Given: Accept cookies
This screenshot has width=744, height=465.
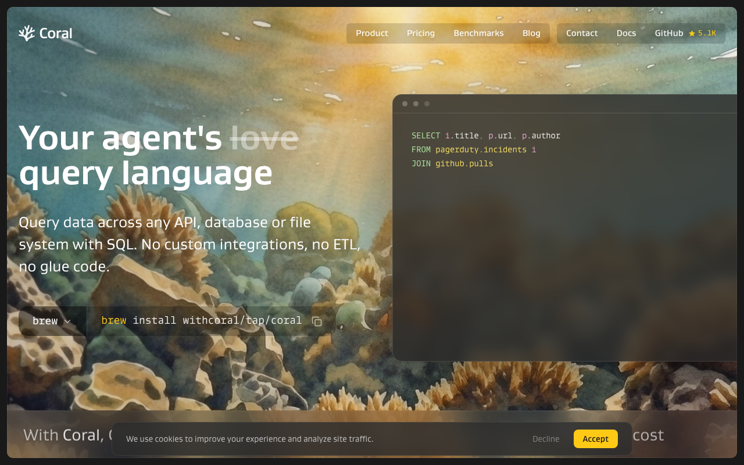Looking at the screenshot, I should tap(595, 439).
